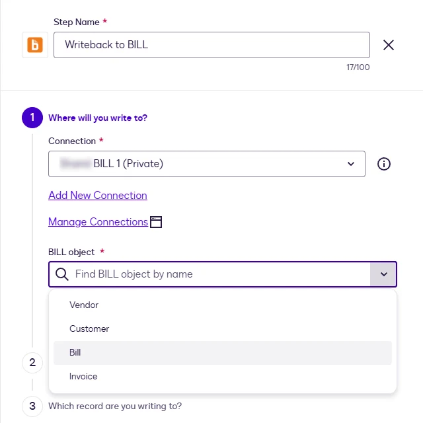Screen dimensions: 423x423
Task: Open Add New Connection link
Action: click(x=98, y=196)
